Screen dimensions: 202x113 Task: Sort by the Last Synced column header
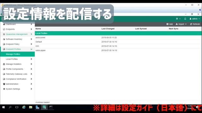141,29
